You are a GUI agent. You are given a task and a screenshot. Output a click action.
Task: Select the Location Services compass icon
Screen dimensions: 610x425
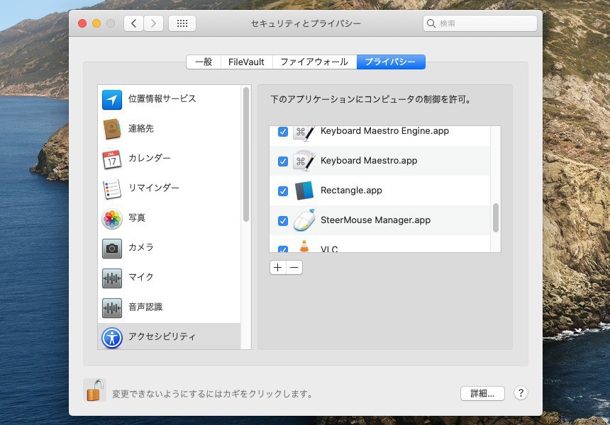pyautogui.click(x=112, y=99)
